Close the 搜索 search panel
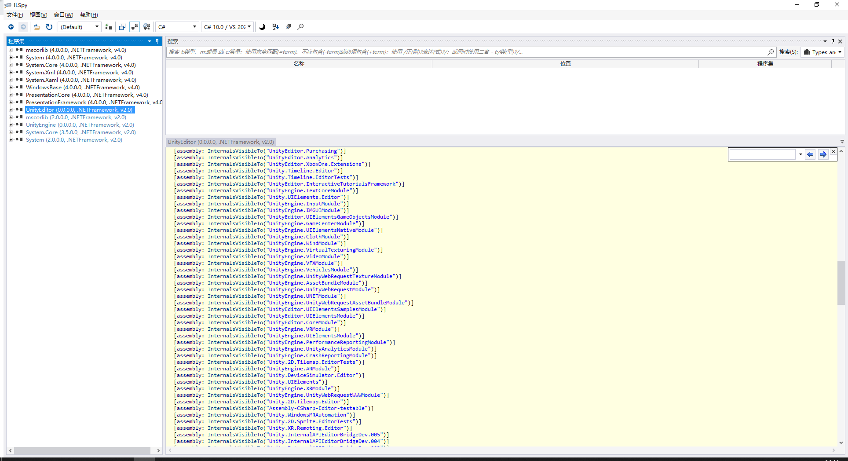 840,41
